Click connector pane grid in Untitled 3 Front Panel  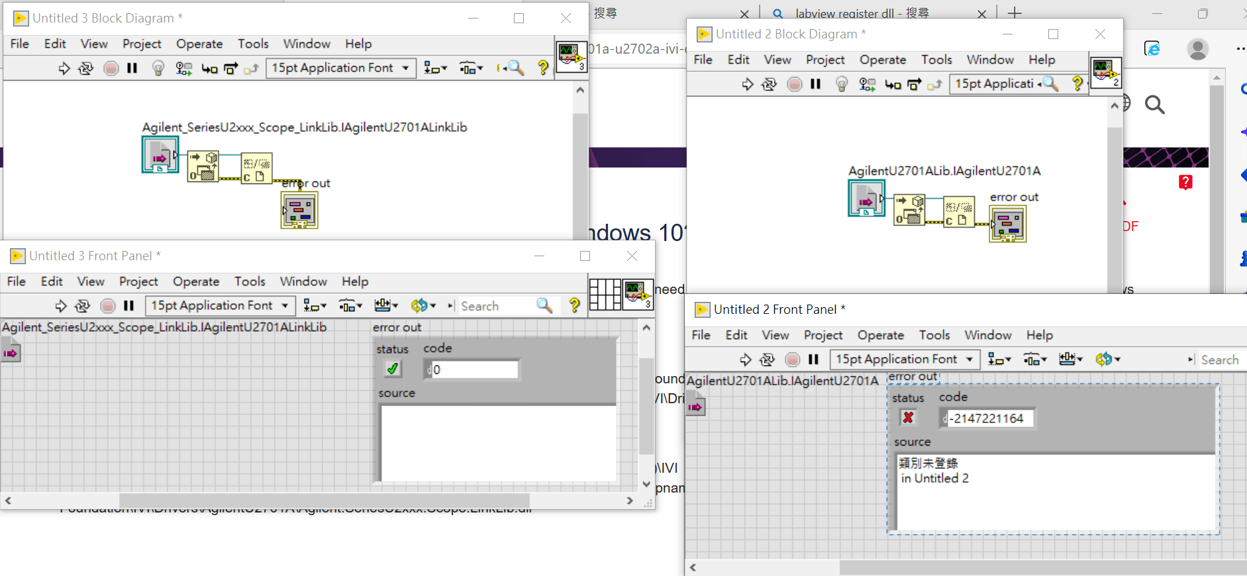pyautogui.click(x=605, y=294)
